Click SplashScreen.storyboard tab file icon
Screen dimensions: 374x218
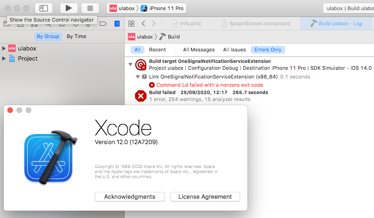224,23
